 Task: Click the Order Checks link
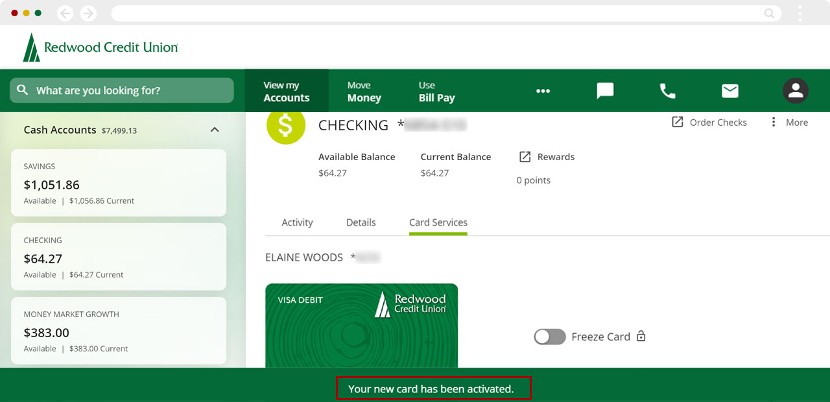pos(718,122)
